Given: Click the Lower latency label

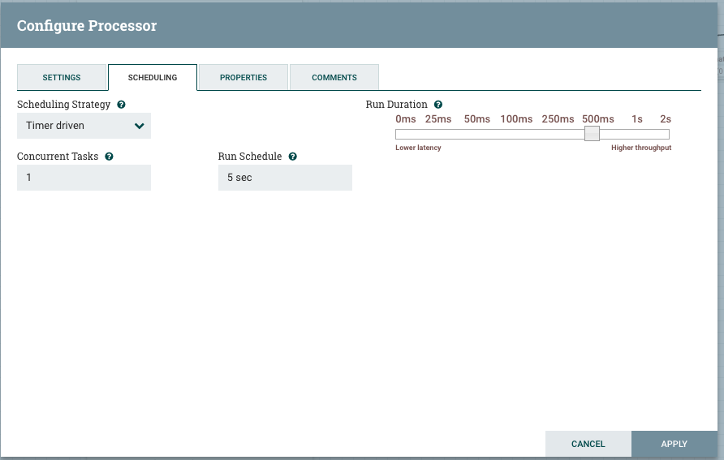Looking at the screenshot, I should pyautogui.click(x=418, y=148).
